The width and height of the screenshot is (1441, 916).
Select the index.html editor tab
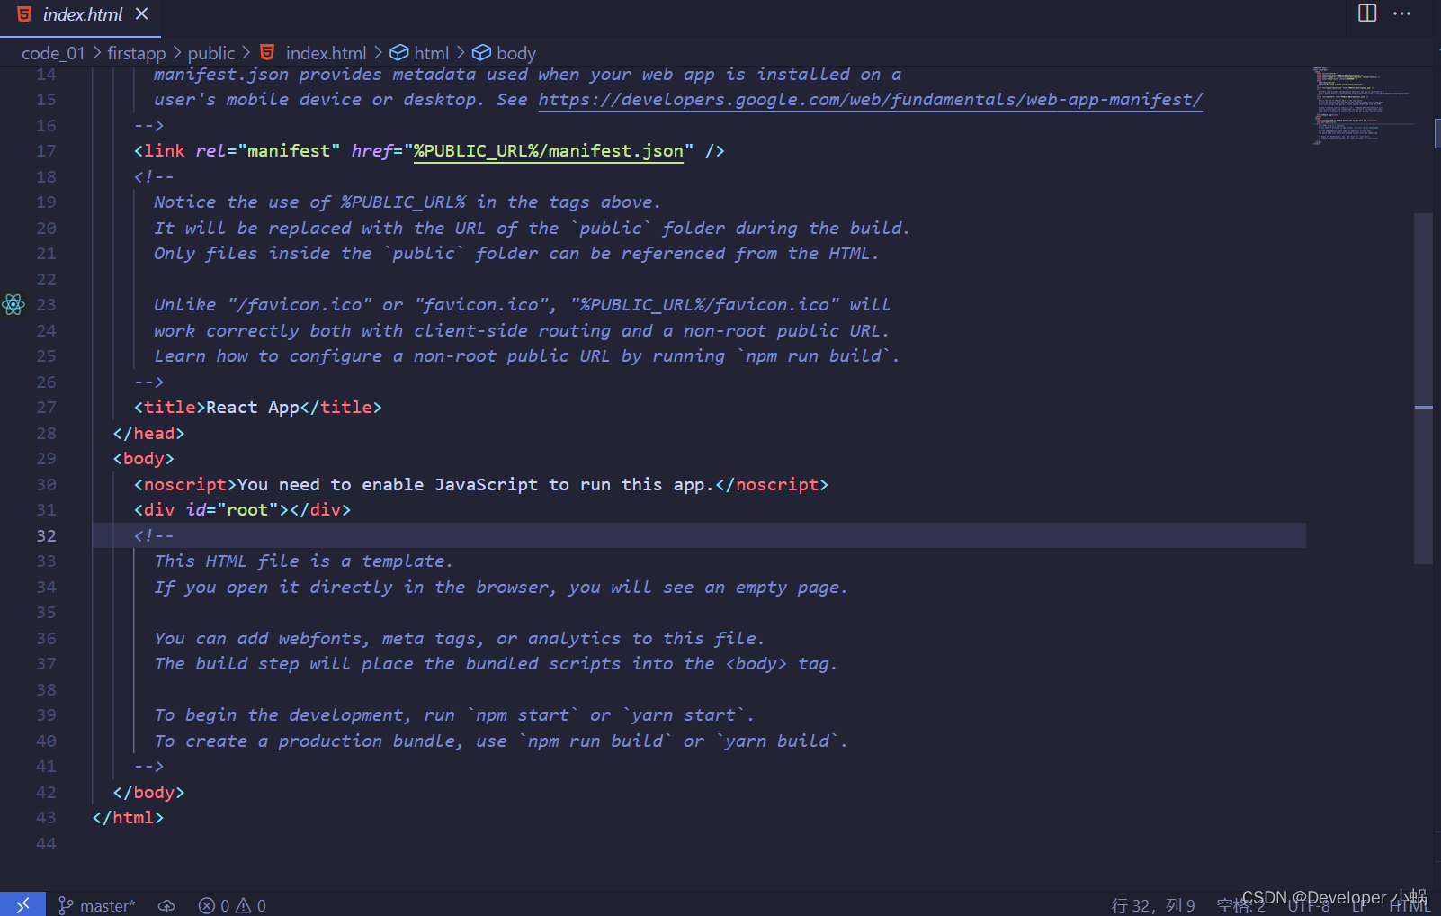pyautogui.click(x=80, y=18)
